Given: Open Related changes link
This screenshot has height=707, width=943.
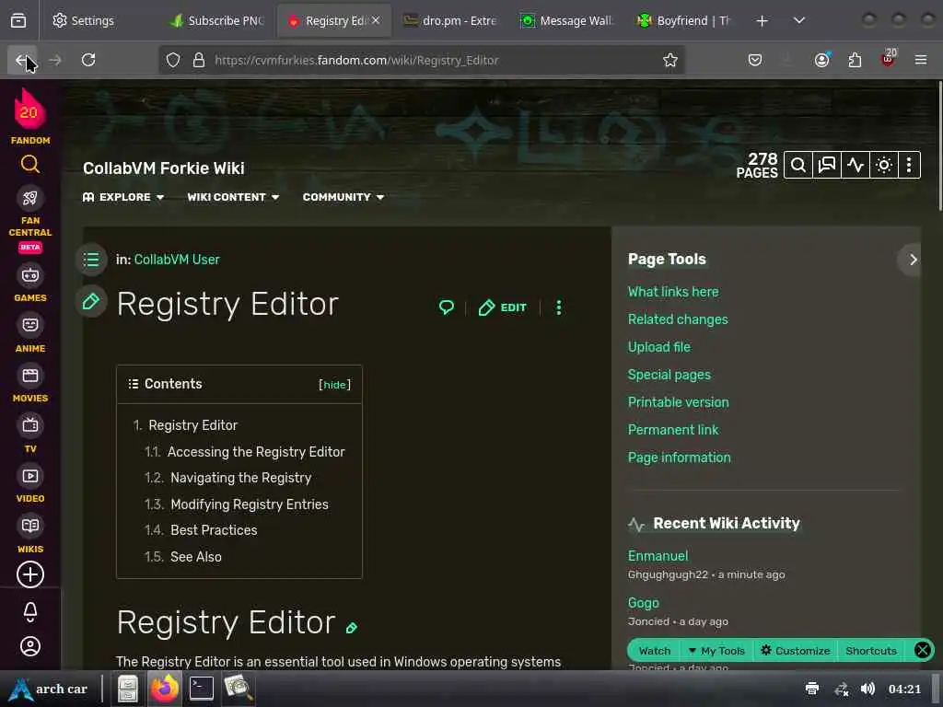Looking at the screenshot, I should coord(678,319).
